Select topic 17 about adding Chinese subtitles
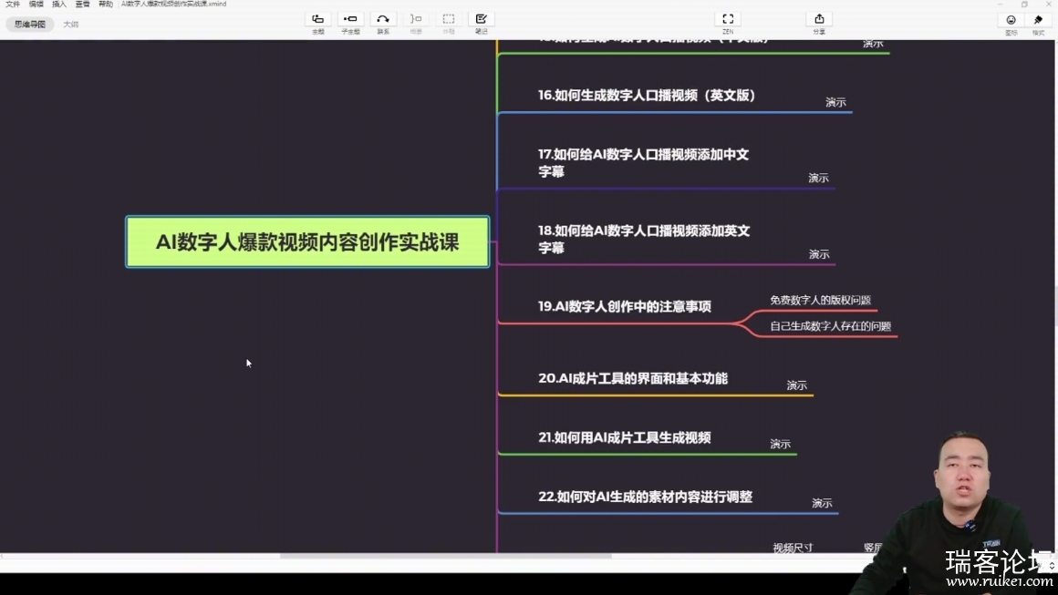The height and width of the screenshot is (595, 1058). (x=644, y=163)
